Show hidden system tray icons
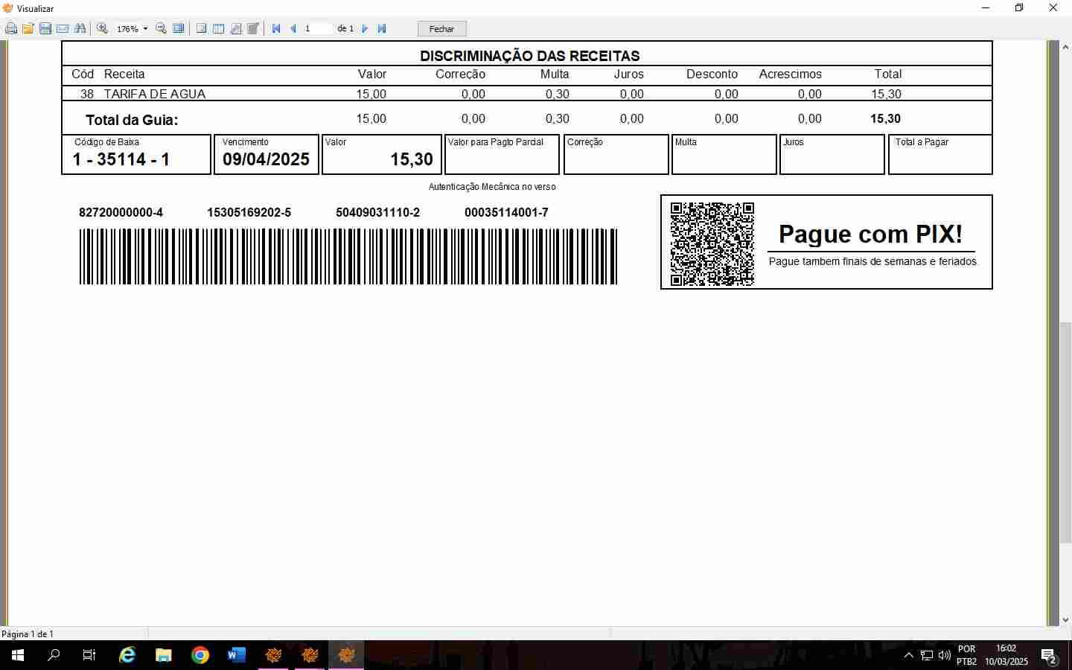This screenshot has width=1072, height=670. [908, 655]
